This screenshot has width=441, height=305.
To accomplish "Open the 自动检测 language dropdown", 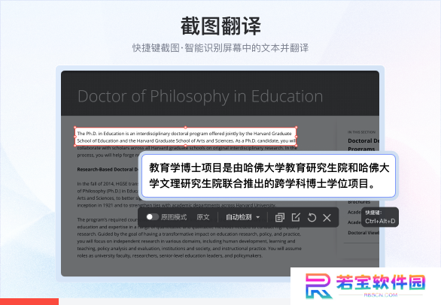I will pyautogui.click(x=243, y=217).
